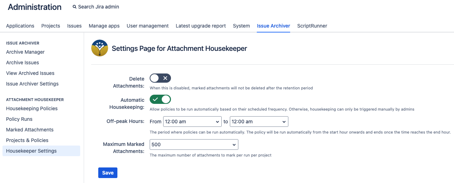The image size is (454, 183).
Task: Enable the Delete Attachments toggle
Action: pos(160,78)
